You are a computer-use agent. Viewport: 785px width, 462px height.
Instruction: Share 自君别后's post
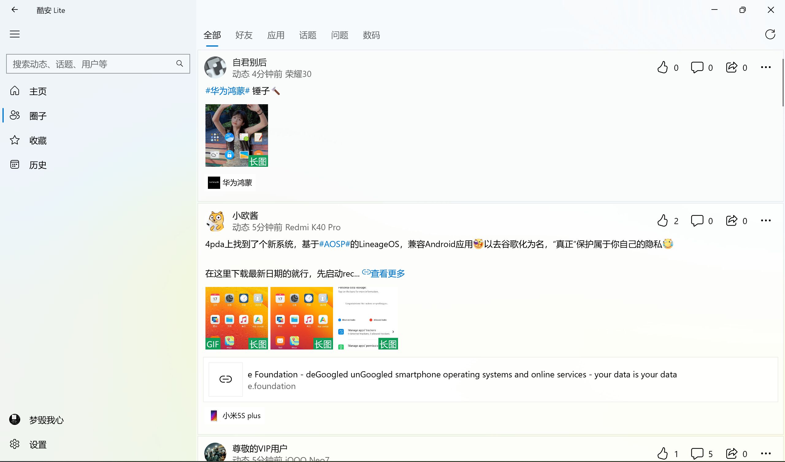[x=737, y=67]
